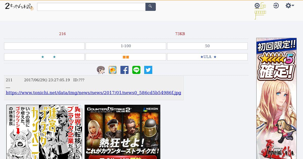Open the Imperial Saga side banner ad
Image resolution: width=303 pixels, height=159 pixels.
276,98
